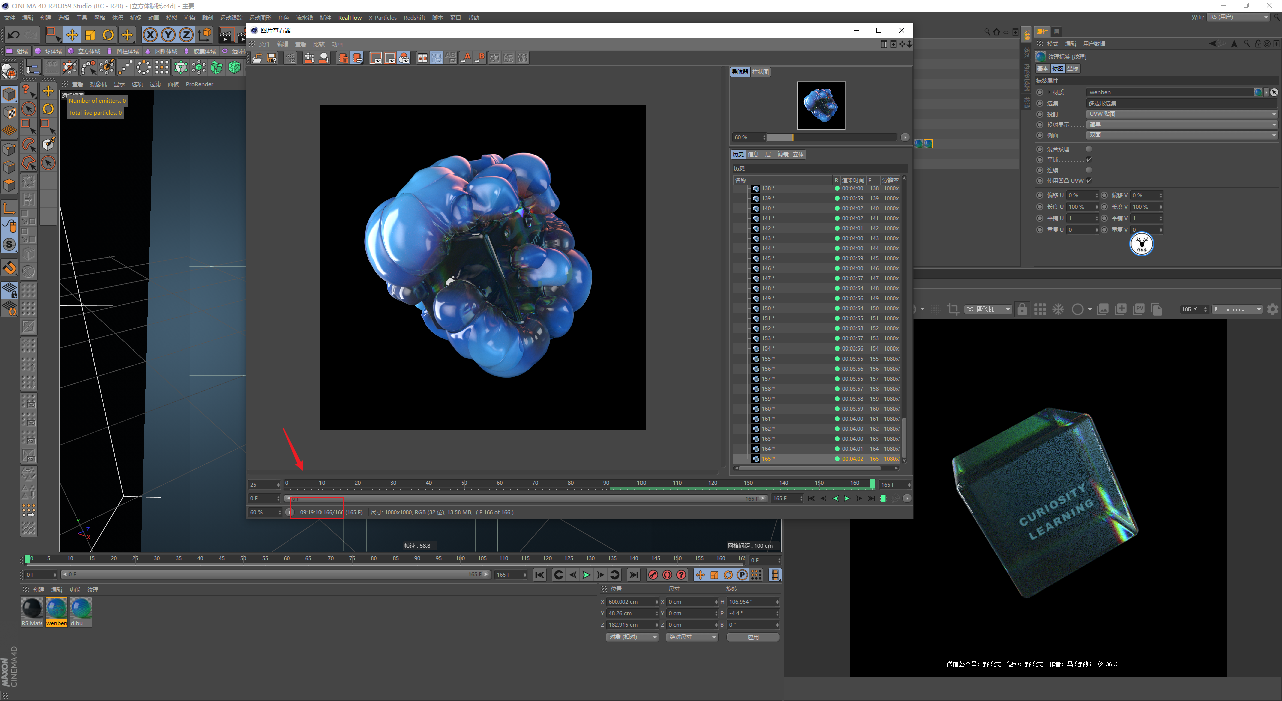This screenshot has width=1282, height=701.
Task: Add the Cube field (立方体域)
Action: pos(84,51)
